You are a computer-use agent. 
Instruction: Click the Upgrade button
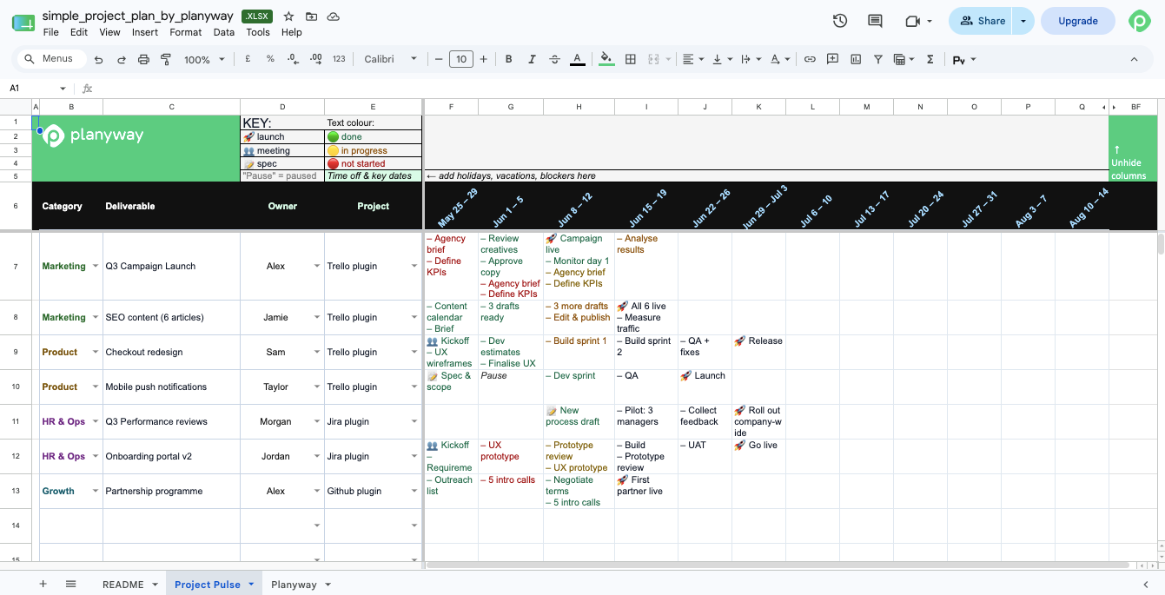[x=1078, y=21]
